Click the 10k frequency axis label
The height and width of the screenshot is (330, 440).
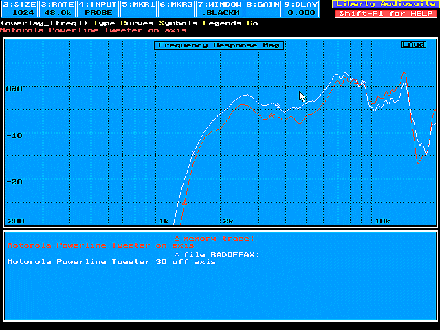coord(382,221)
